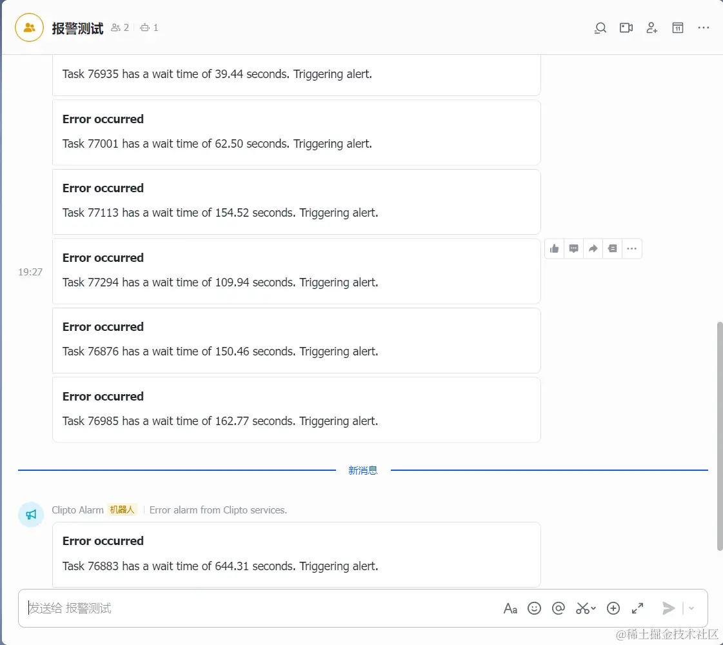
Task: Click the 新消息 divider label
Action: (363, 470)
